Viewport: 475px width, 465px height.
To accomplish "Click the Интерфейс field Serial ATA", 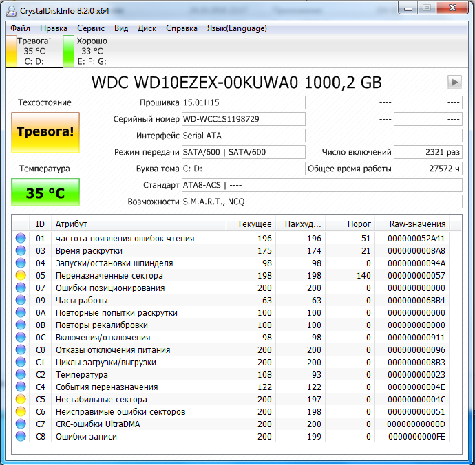I will pos(243,136).
